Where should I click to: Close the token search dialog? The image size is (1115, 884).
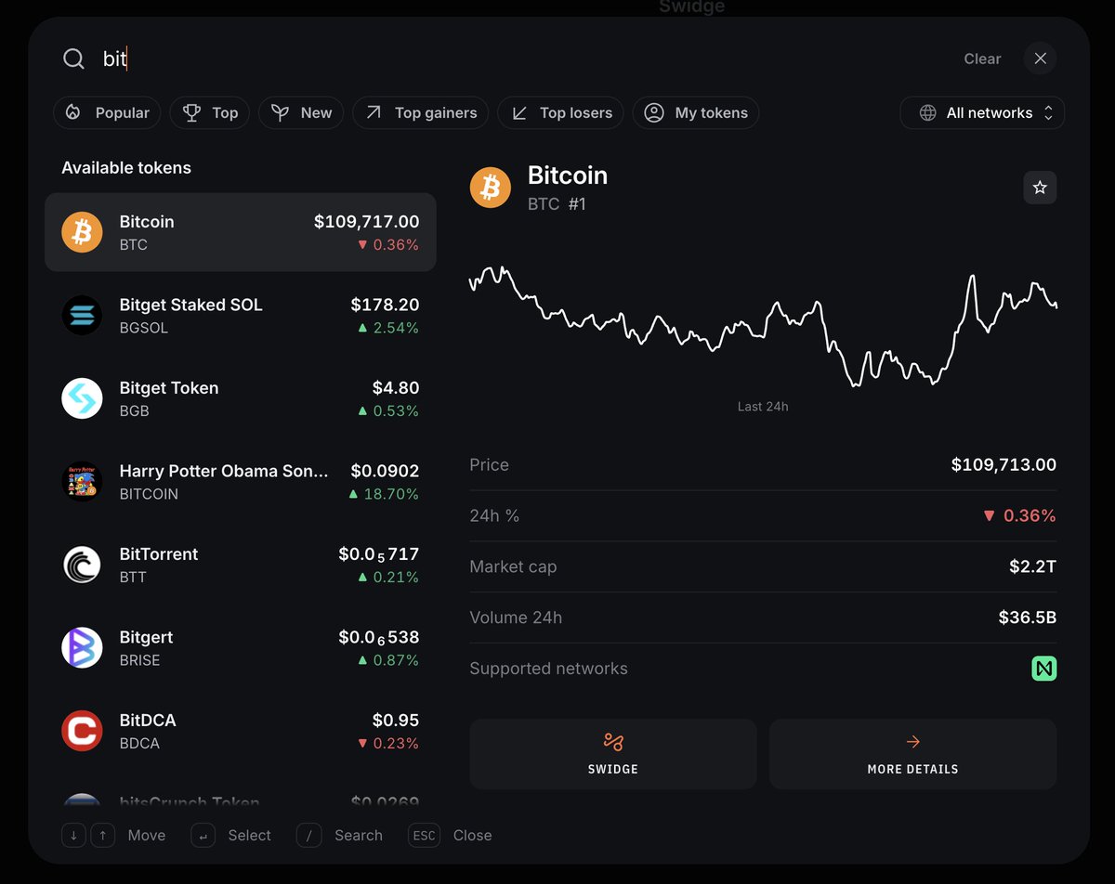(x=1040, y=58)
